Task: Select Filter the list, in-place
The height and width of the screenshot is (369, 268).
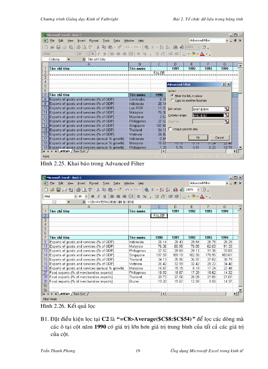Action: (172, 96)
